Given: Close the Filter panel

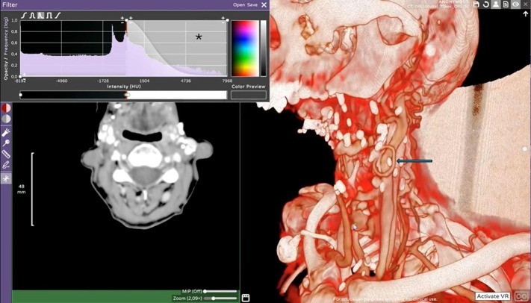Looking at the screenshot, I should pos(264,5).
